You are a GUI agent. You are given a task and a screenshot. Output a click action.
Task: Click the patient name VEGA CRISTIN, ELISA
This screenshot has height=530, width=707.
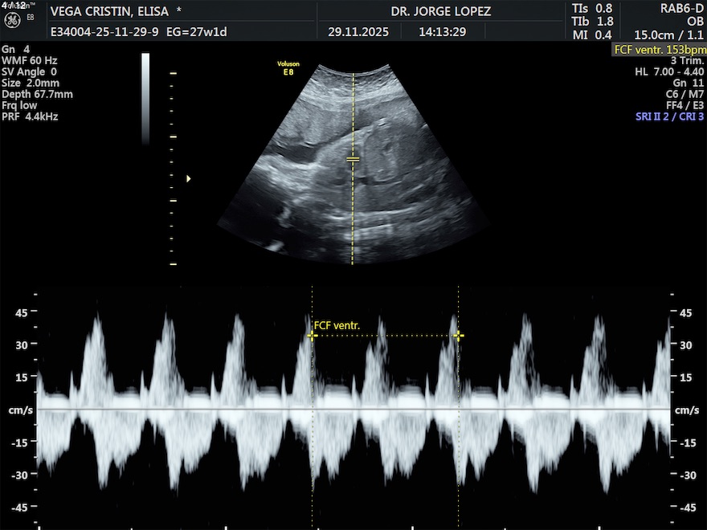coord(110,12)
